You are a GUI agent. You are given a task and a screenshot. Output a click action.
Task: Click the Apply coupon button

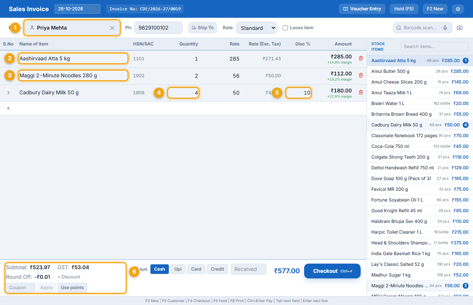pyautogui.click(x=47, y=288)
